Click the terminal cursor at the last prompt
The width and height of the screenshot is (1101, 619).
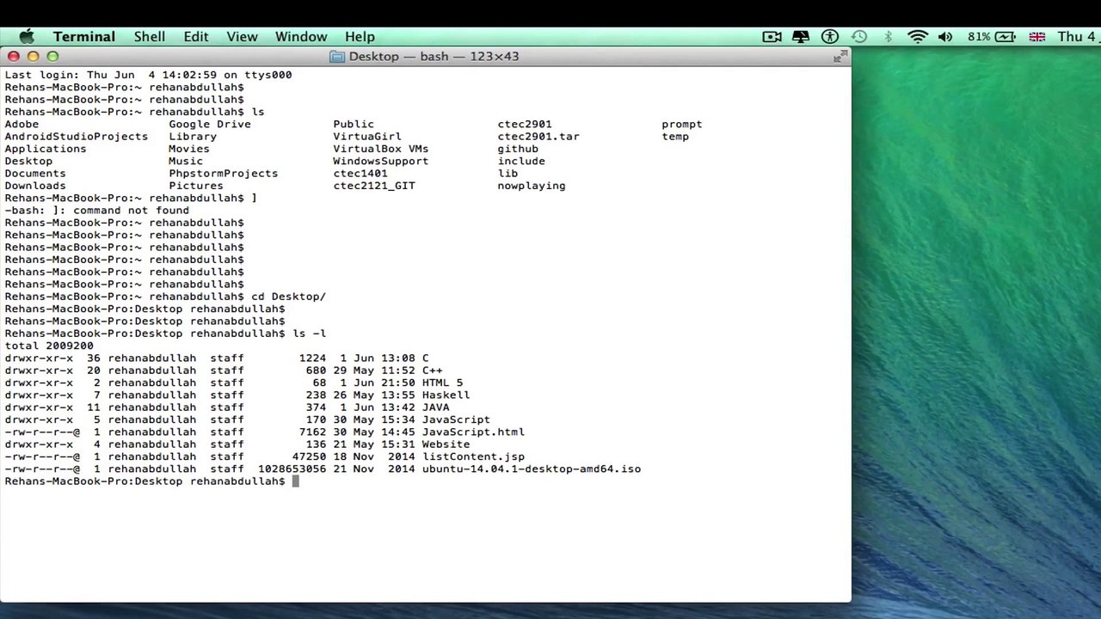pos(296,481)
